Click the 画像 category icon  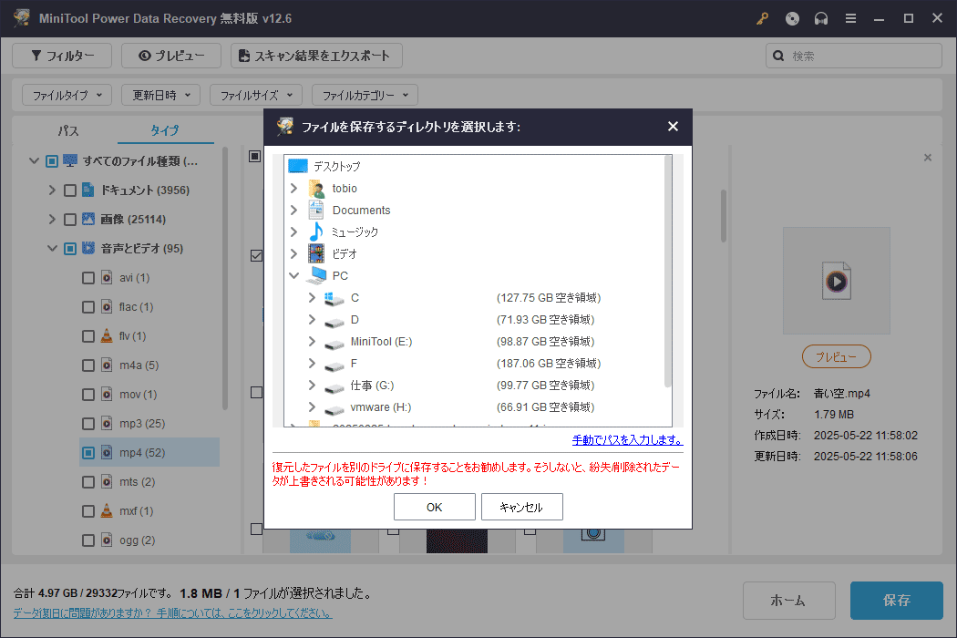[x=87, y=219]
